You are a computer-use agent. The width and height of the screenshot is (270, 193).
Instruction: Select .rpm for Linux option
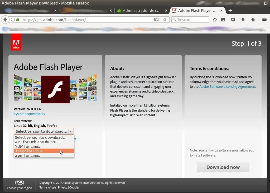(x=44, y=155)
